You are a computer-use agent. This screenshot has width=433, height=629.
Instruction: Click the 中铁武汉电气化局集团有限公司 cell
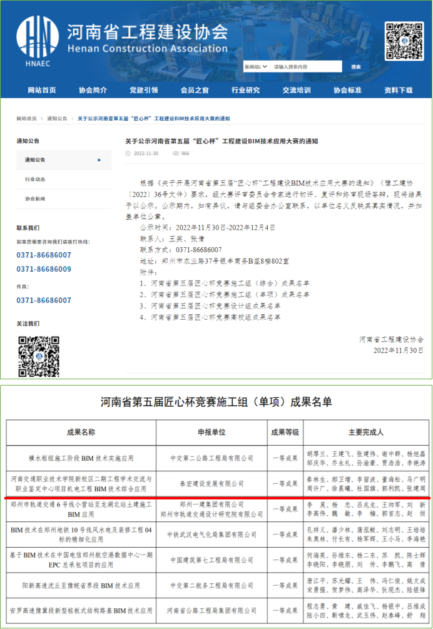click(x=211, y=534)
